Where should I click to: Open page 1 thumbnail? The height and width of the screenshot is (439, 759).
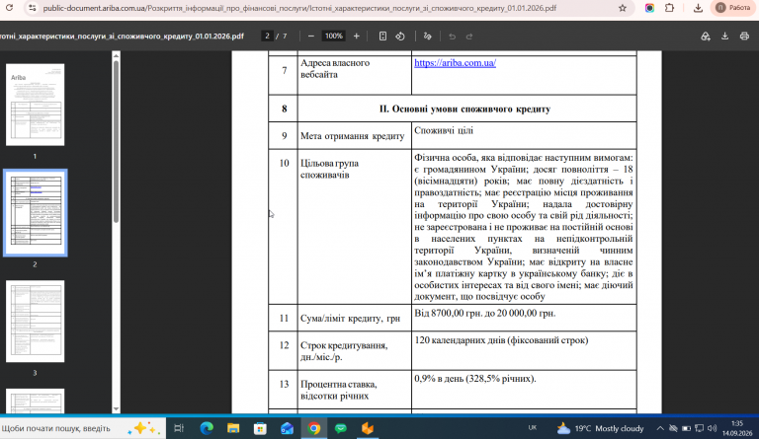[35, 105]
